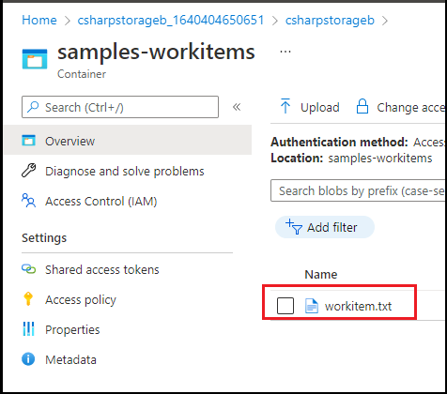Screen dimensions: 447x394
Task: Click the Upload arrow icon
Action: point(285,106)
